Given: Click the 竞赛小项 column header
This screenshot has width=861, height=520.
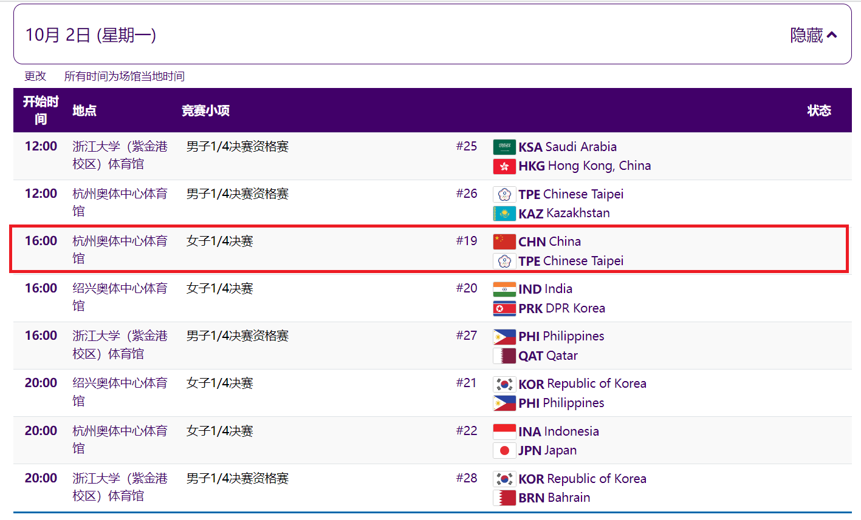Looking at the screenshot, I should click(x=205, y=110).
